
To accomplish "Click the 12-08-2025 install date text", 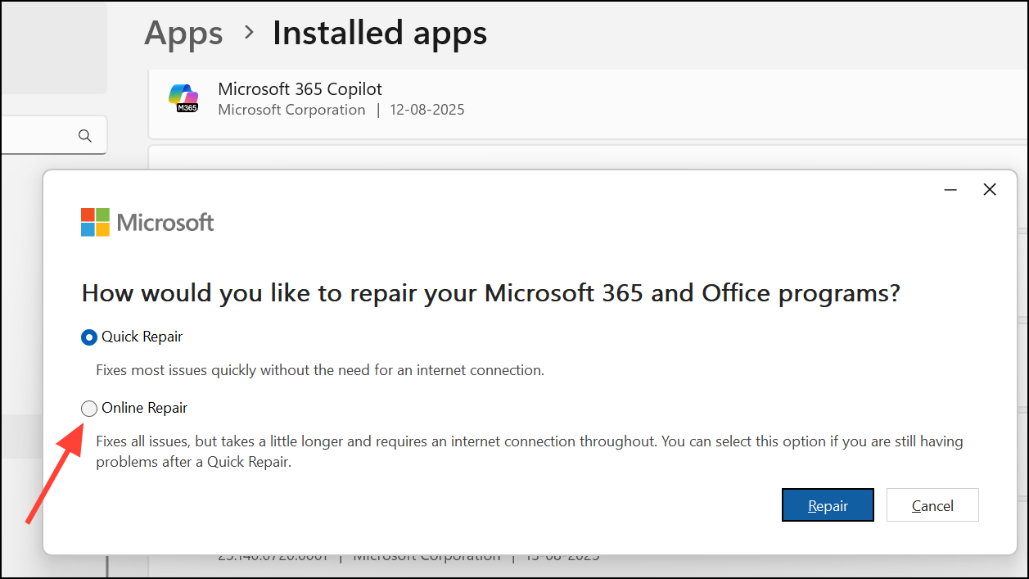I will click(x=427, y=110).
